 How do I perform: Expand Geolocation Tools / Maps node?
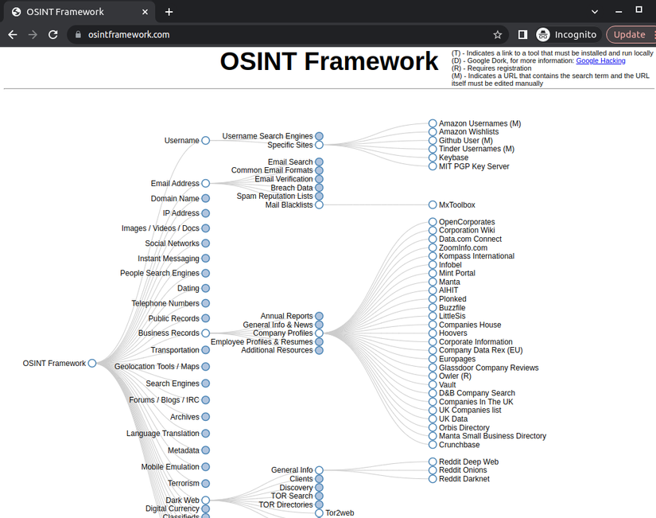pyautogui.click(x=205, y=366)
